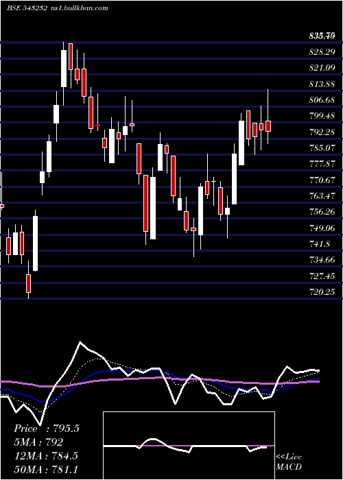Click the 813.88 price level label
The height and width of the screenshot is (480, 343).
(x=322, y=84)
